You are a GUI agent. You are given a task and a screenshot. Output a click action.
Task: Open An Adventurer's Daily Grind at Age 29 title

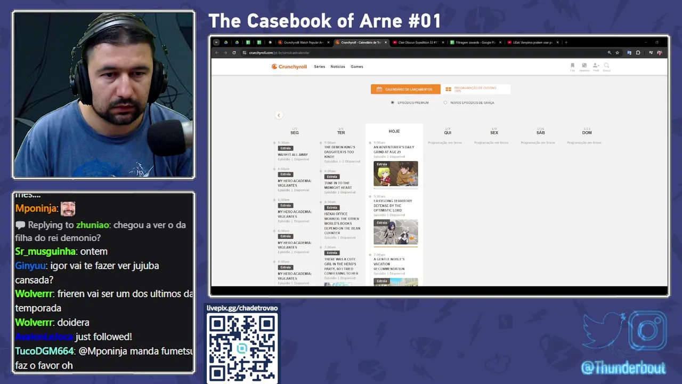[394, 149]
